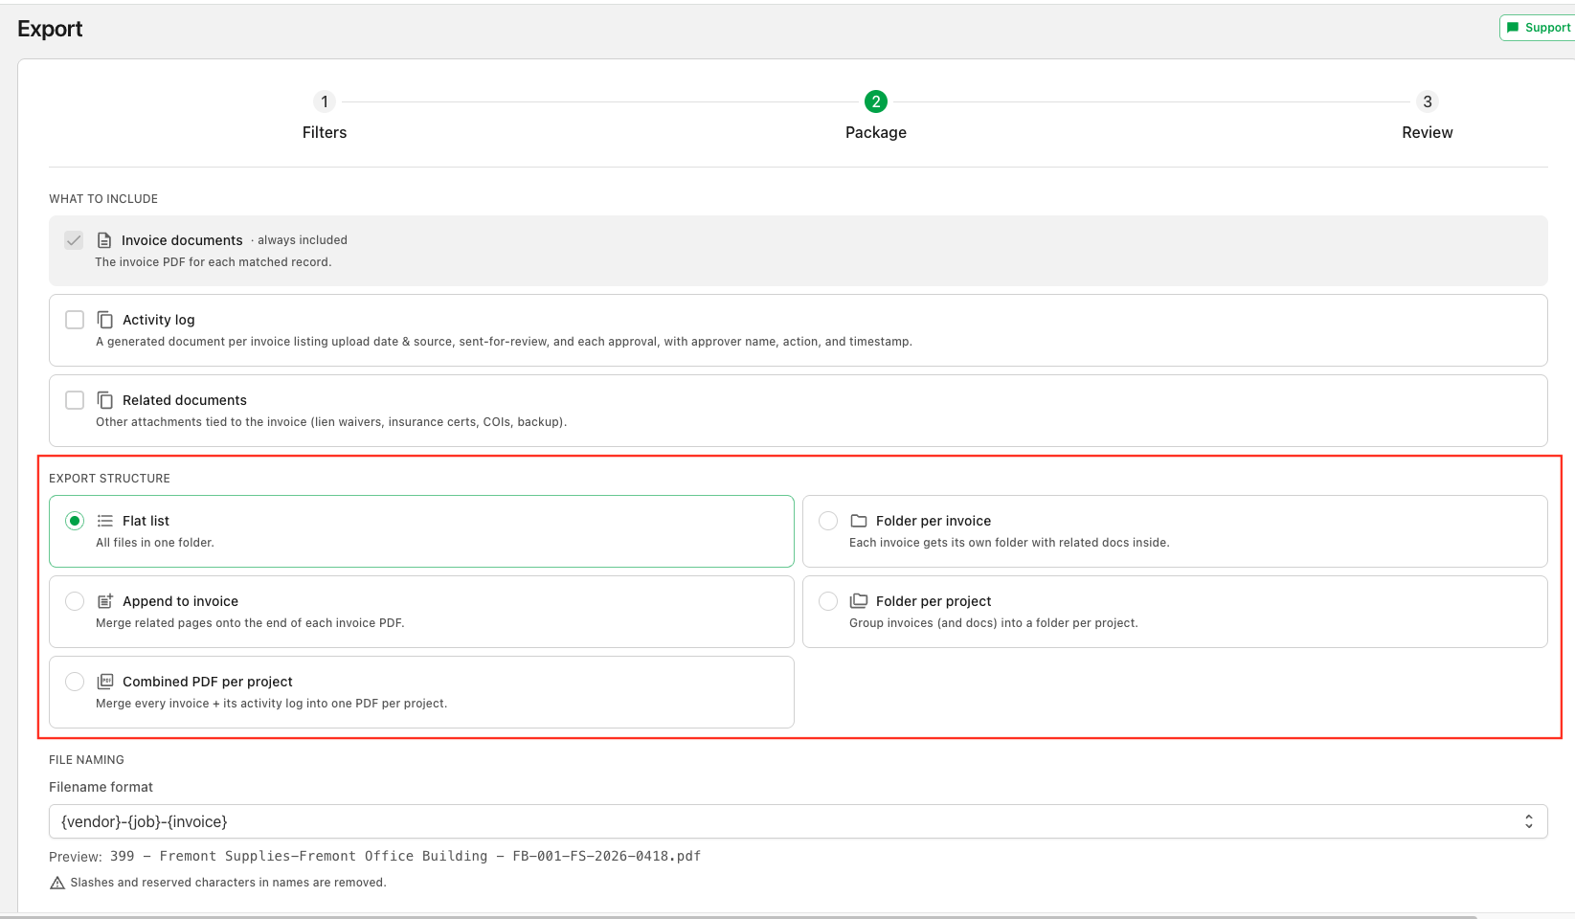The height and width of the screenshot is (919, 1575).
Task: Click 'Group invoices (and docs)' description text
Action: (994, 623)
